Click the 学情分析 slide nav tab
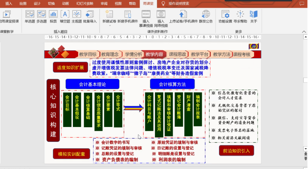 coord(133,54)
